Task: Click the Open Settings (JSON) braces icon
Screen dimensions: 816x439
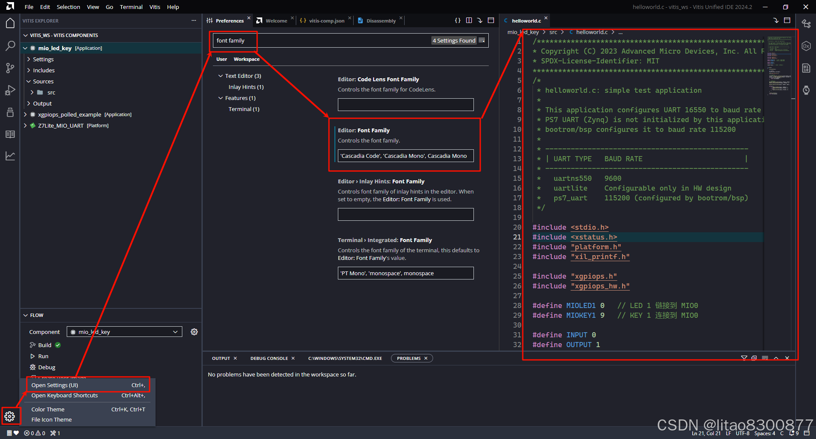Action: 458,20
